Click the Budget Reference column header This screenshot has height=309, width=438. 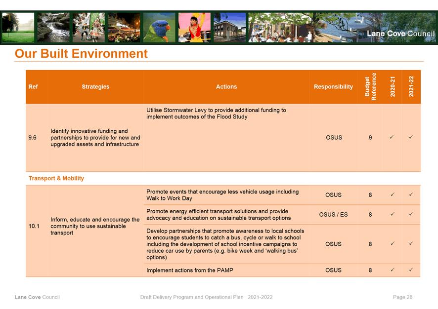(370, 87)
